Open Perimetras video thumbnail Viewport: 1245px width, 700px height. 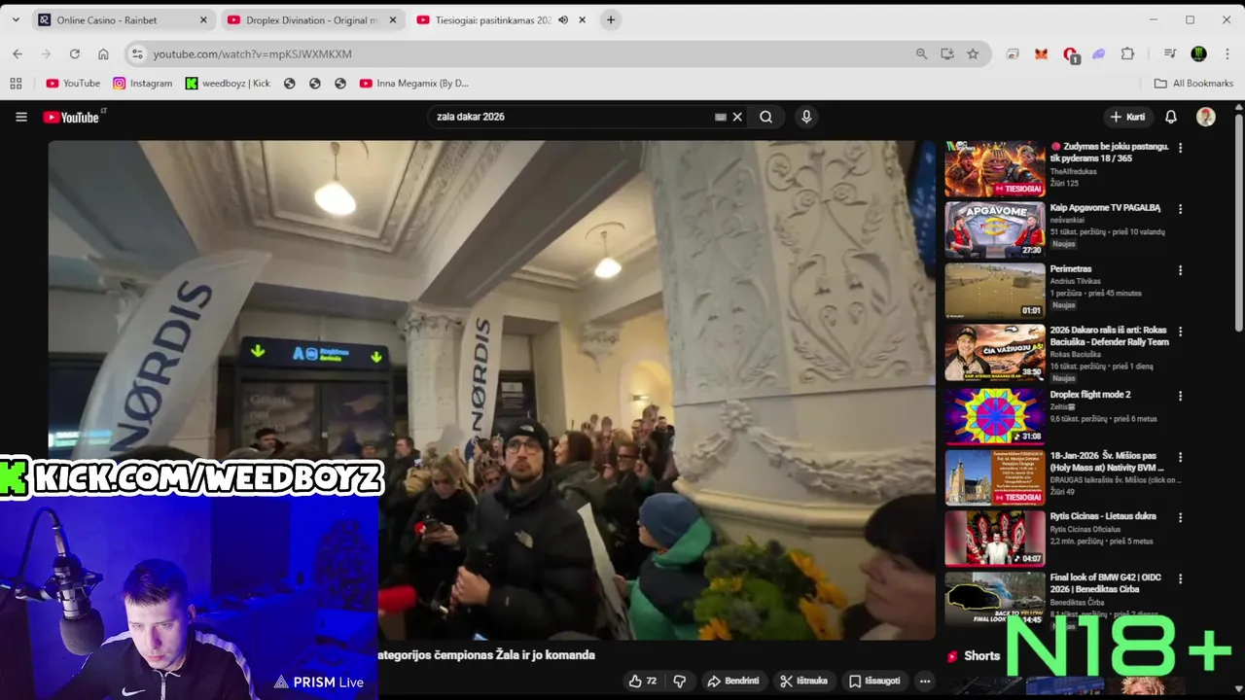click(x=995, y=291)
